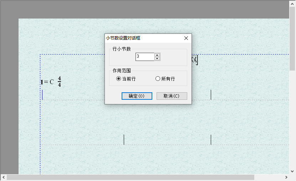Click the horizontal scrollbar right arrow

tap(286, 177)
